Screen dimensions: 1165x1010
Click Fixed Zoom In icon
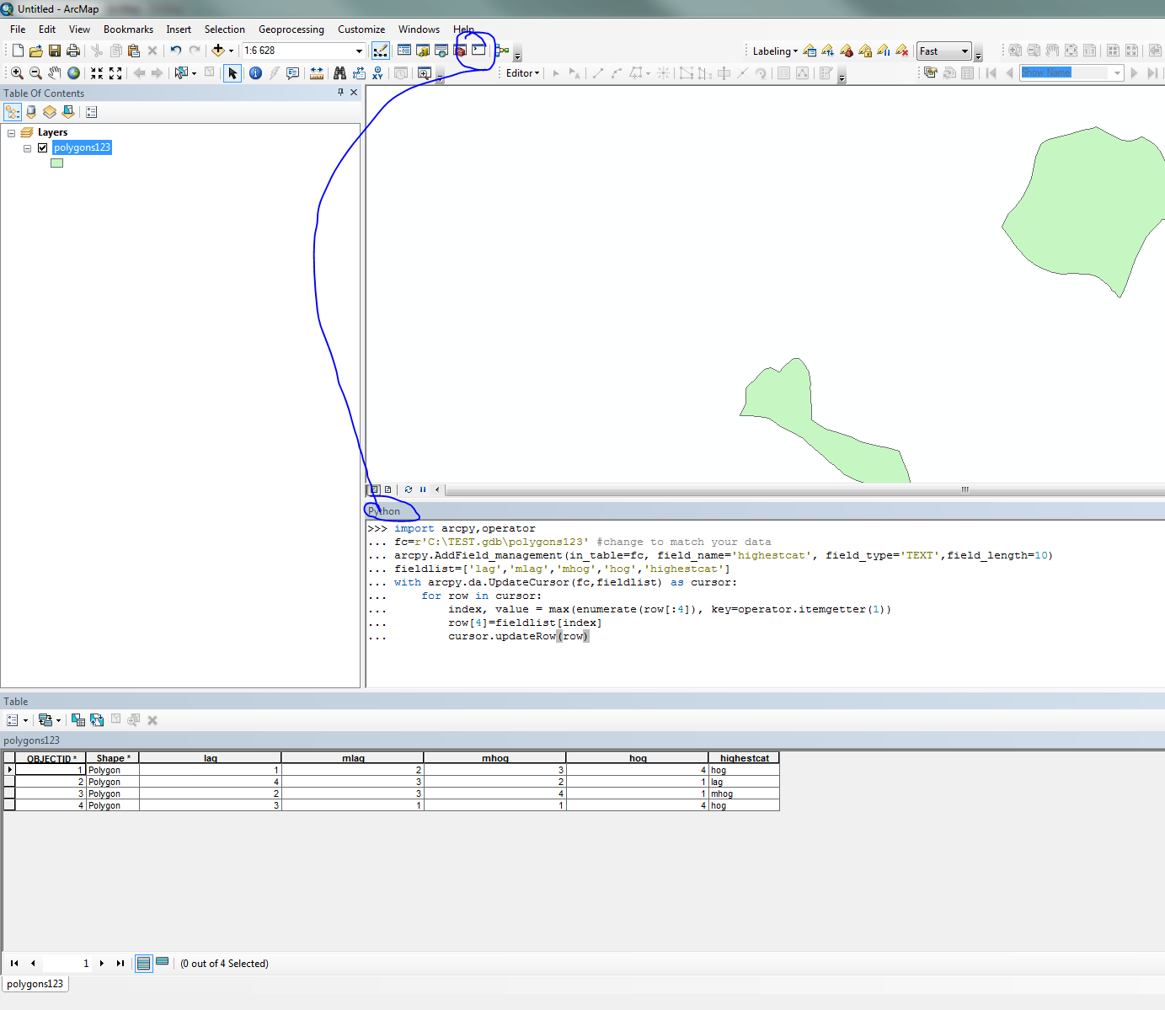coord(97,73)
